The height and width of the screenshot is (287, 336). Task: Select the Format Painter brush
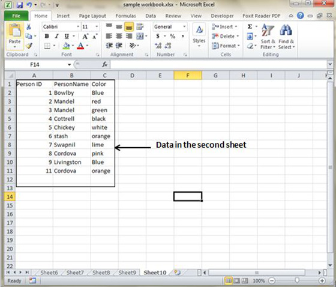[29, 46]
